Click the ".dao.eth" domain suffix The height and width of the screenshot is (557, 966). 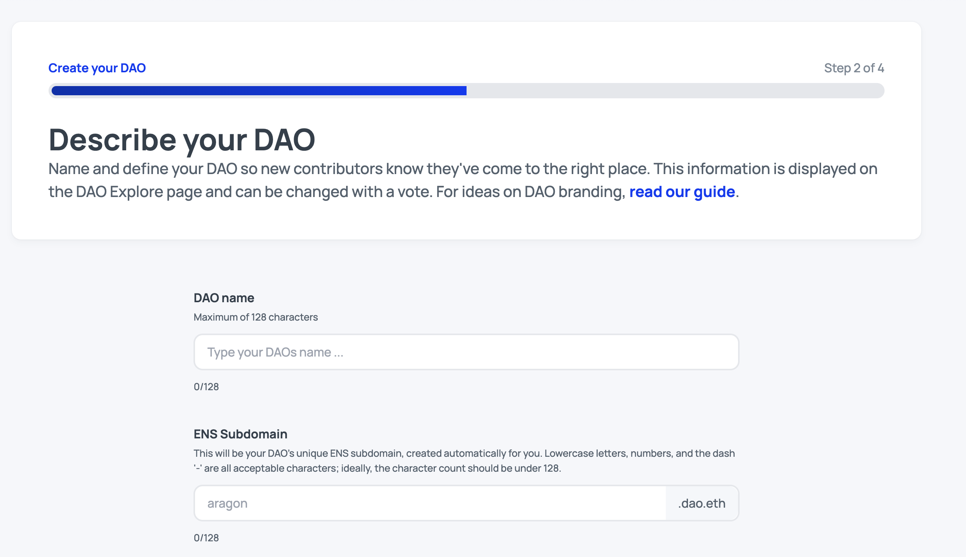coord(701,503)
